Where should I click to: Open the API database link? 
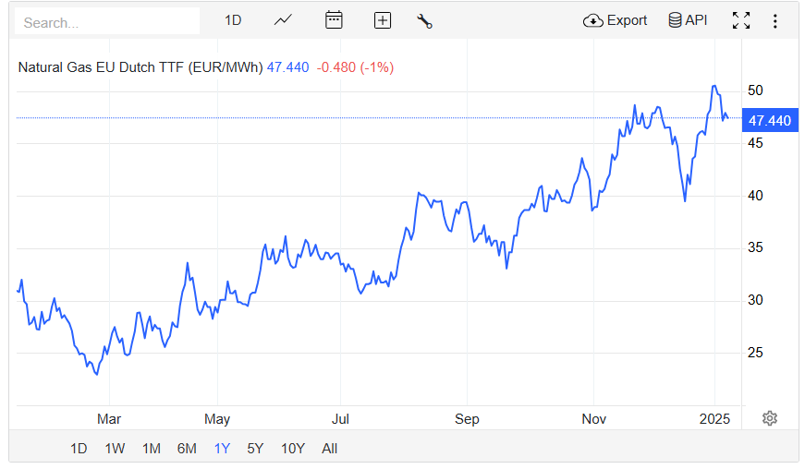click(x=688, y=20)
